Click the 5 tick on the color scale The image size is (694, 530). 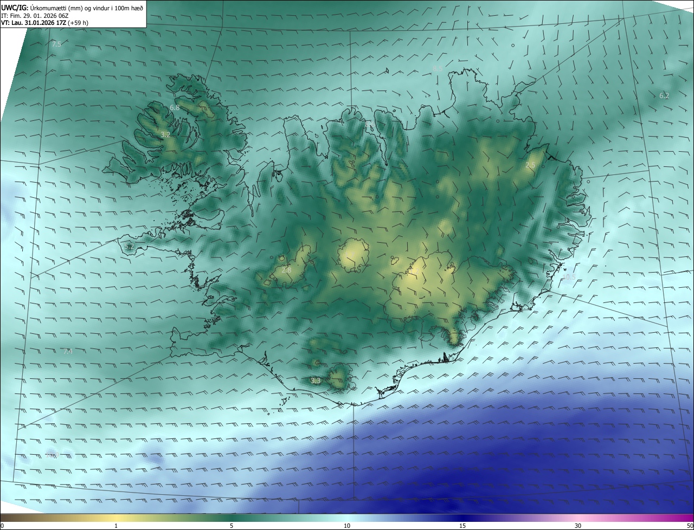click(232, 526)
